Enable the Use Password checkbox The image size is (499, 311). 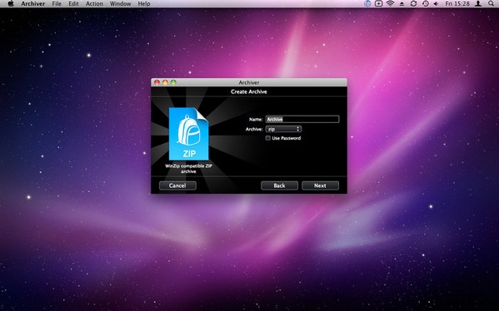click(268, 138)
